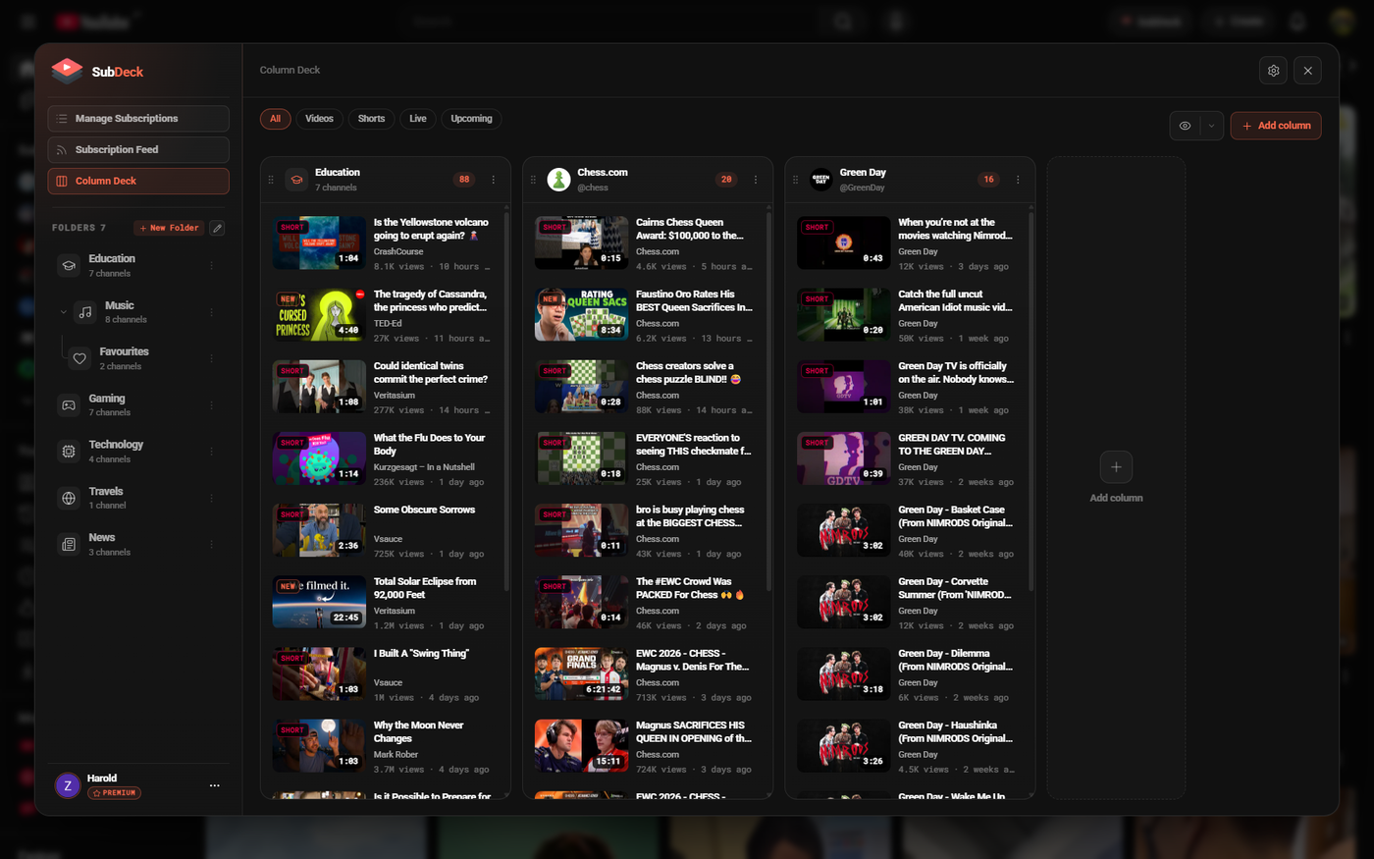
Task: Open Subscription Feed
Action: 138,149
